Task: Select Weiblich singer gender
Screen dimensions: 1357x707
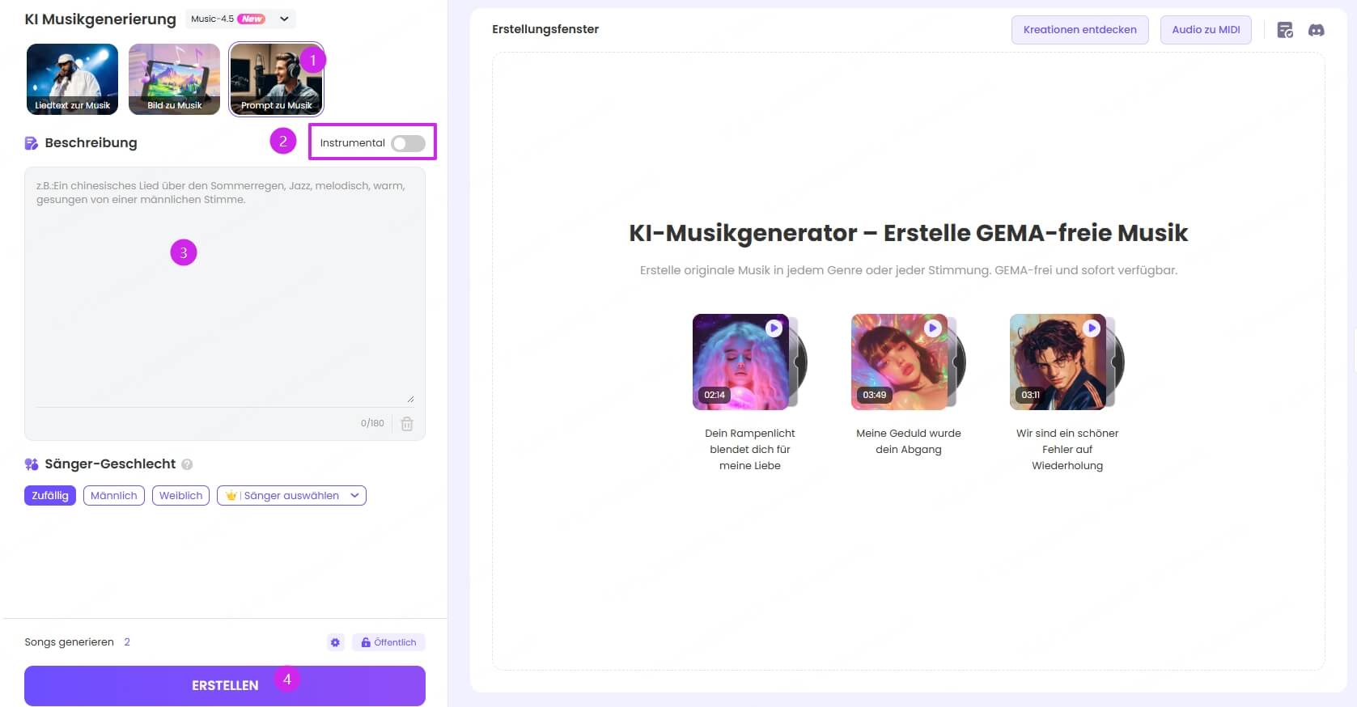Action: 180,496
